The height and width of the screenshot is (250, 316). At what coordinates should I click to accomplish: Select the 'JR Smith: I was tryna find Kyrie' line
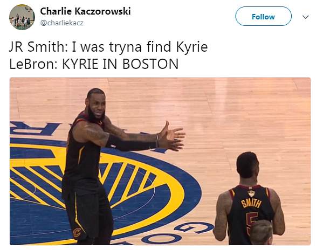coord(108,47)
